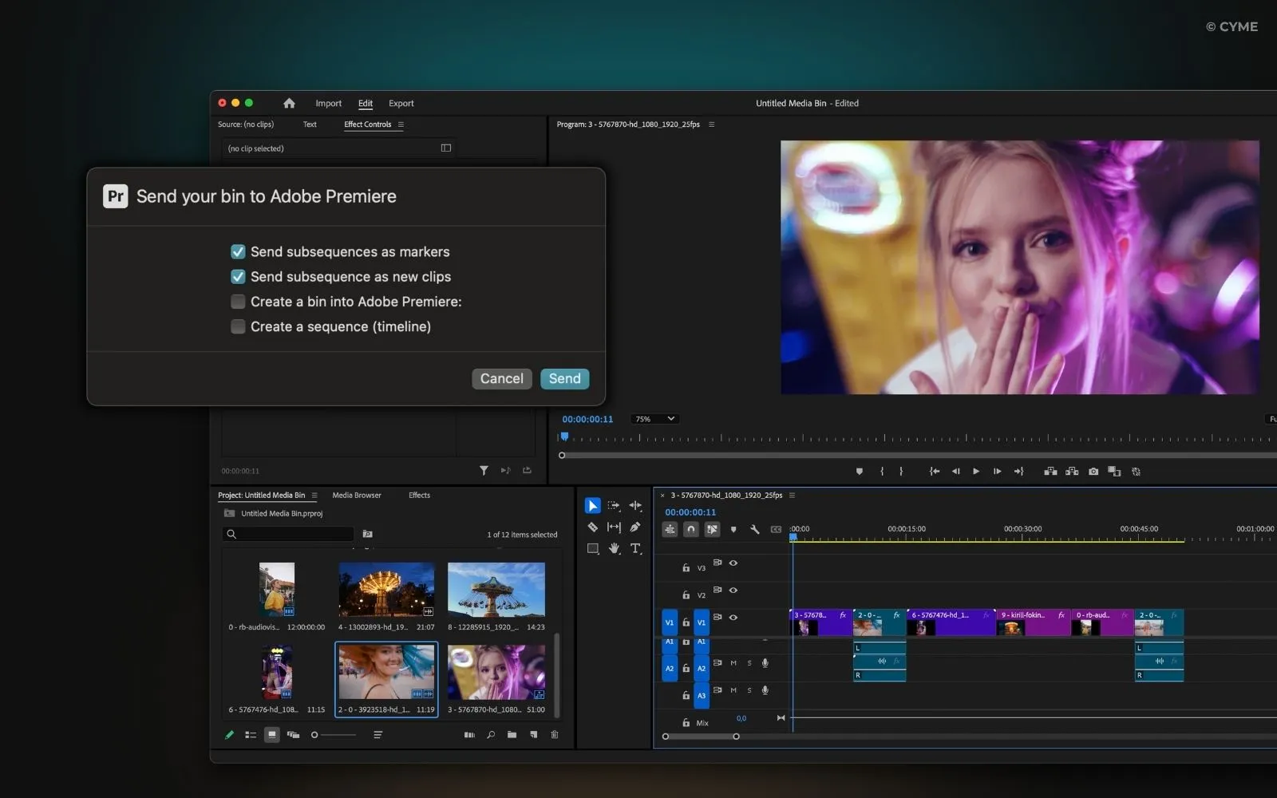Screen dimensions: 1277x798
Task: Enable Create a sequence (timeline)
Action: coord(238,326)
